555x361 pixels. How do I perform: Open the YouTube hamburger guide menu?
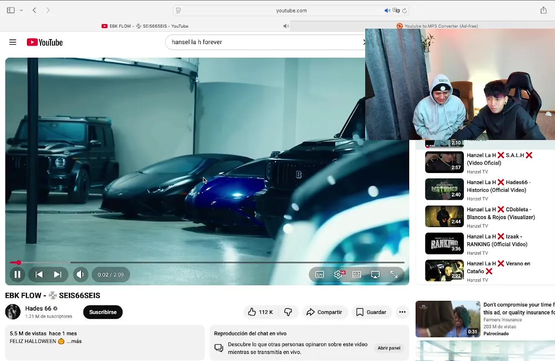click(x=13, y=42)
